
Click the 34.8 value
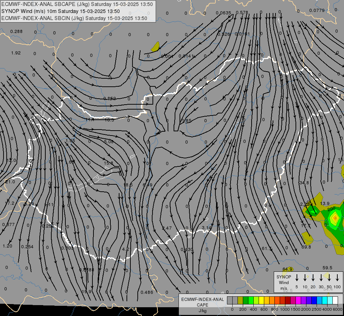[304, 183]
